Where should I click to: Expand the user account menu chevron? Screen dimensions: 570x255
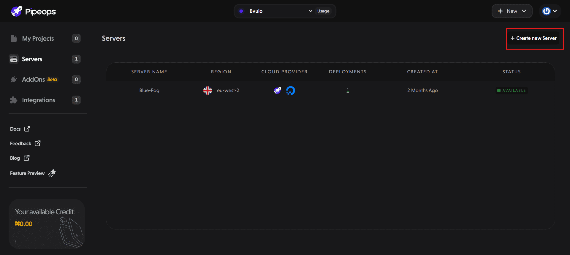(555, 11)
